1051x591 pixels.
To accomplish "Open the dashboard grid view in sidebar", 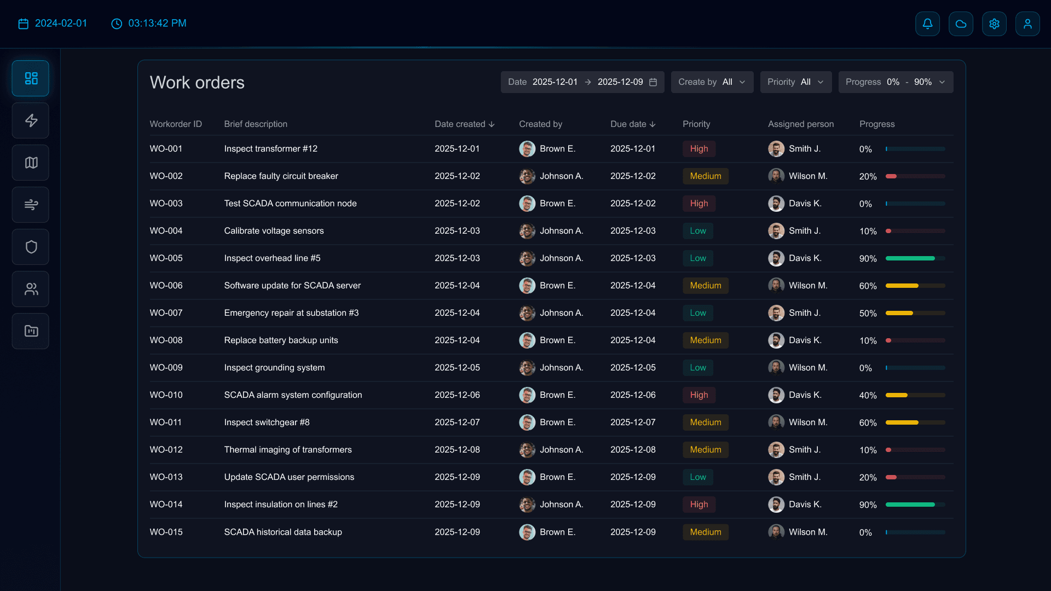I will click(x=30, y=78).
